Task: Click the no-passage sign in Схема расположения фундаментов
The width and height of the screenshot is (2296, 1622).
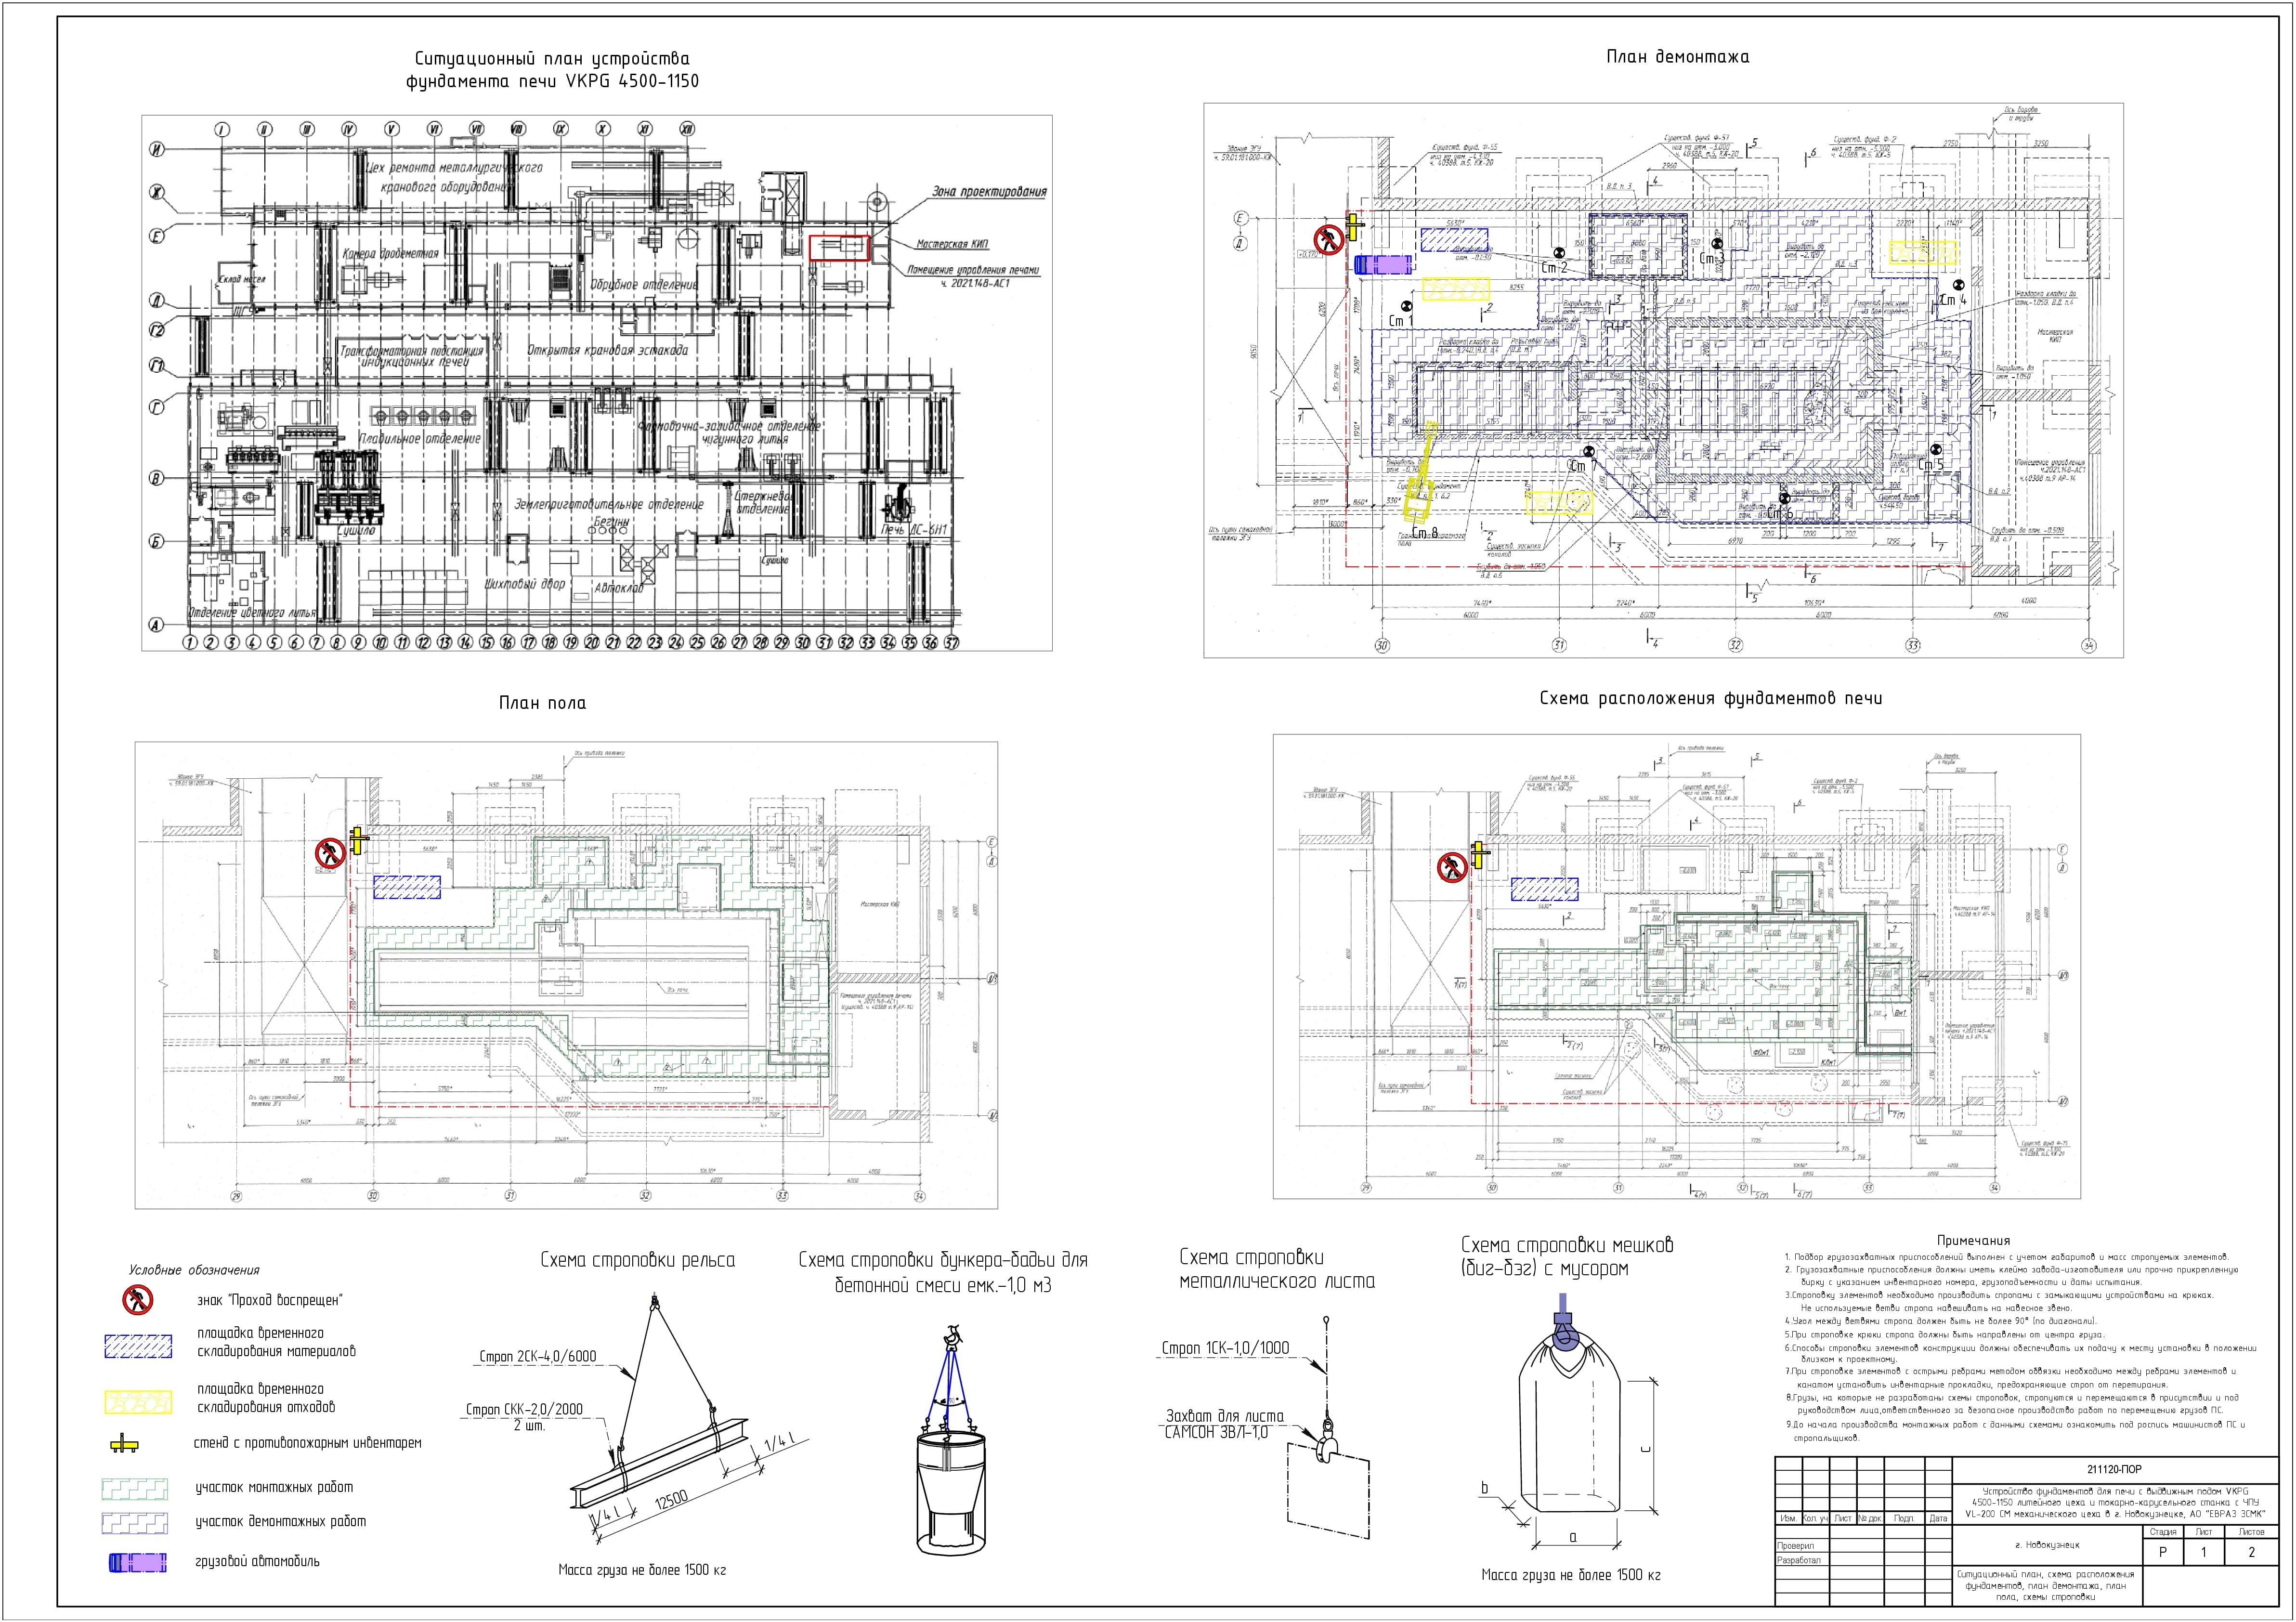Action: coord(1452,868)
